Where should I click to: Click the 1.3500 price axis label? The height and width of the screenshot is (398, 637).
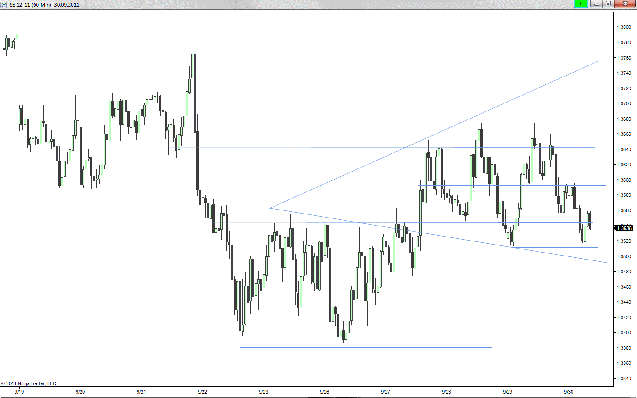(x=624, y=256)
